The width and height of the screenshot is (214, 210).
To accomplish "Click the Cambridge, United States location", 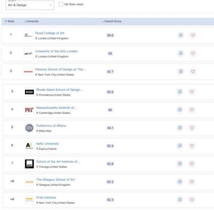I will click(54, 113).
